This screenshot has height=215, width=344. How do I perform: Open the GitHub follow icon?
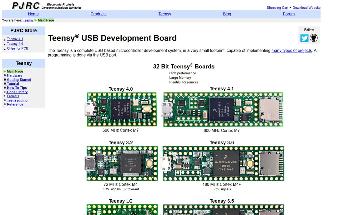coord(313,38)
